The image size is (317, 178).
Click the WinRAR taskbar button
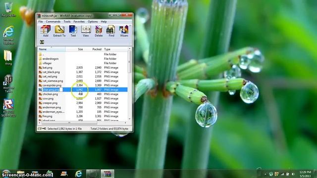click(107, 174)
